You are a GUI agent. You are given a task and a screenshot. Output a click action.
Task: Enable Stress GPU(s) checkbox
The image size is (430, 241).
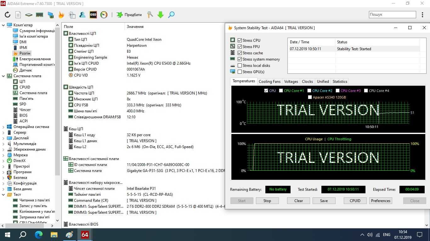(x=240, y=72)
